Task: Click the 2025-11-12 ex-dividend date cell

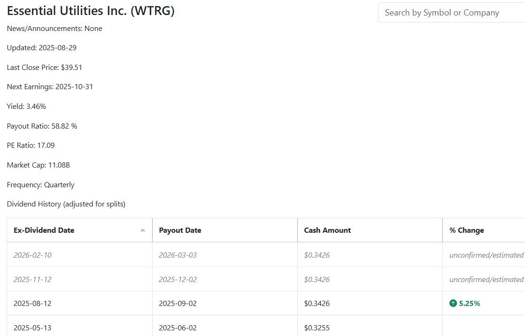Action: coord(79,279)
